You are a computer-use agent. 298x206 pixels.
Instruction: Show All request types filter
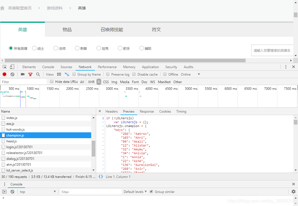[x=82, y=82]
